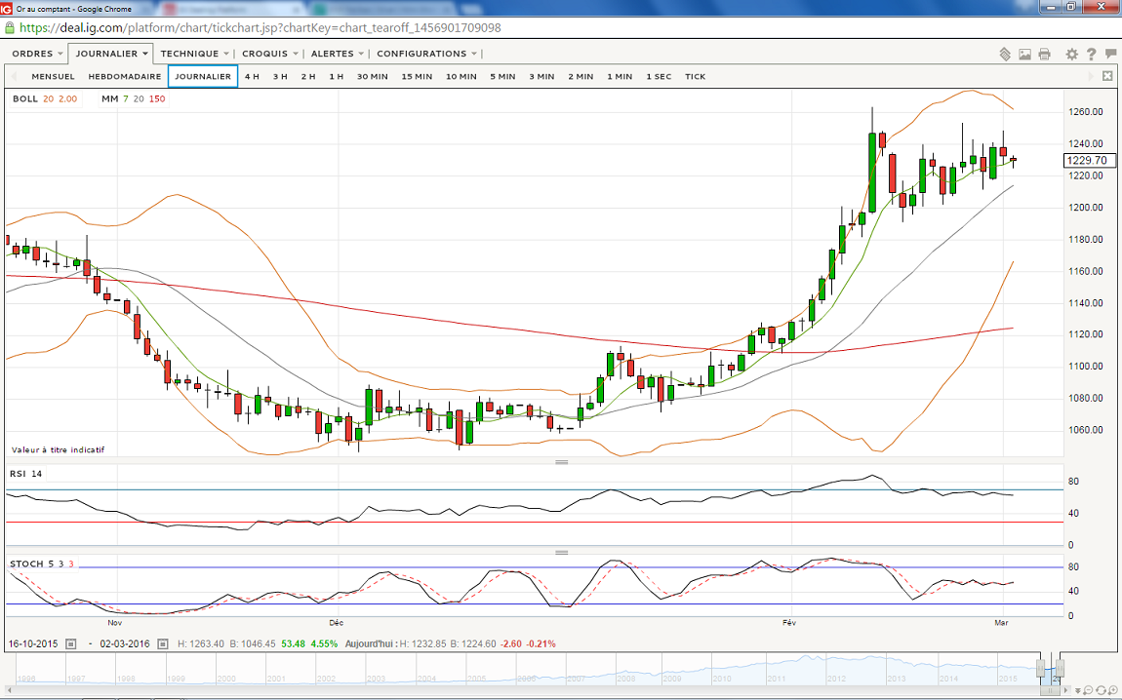Open help question mark icon
Viewport: 1122px width, 700px height.
1091,55
